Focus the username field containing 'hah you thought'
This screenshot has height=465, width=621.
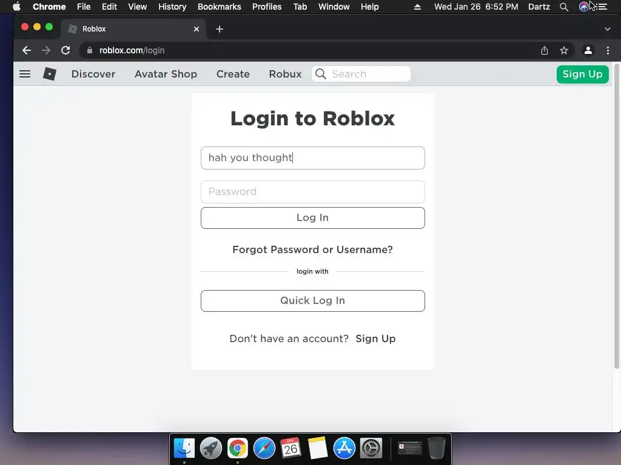(x=313, y=158)
